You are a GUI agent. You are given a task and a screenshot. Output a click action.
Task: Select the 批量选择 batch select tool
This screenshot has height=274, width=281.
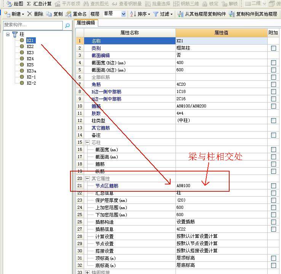click(x=158, y=3)
